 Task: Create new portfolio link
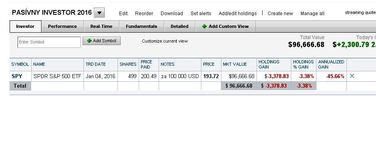point(281,14)
